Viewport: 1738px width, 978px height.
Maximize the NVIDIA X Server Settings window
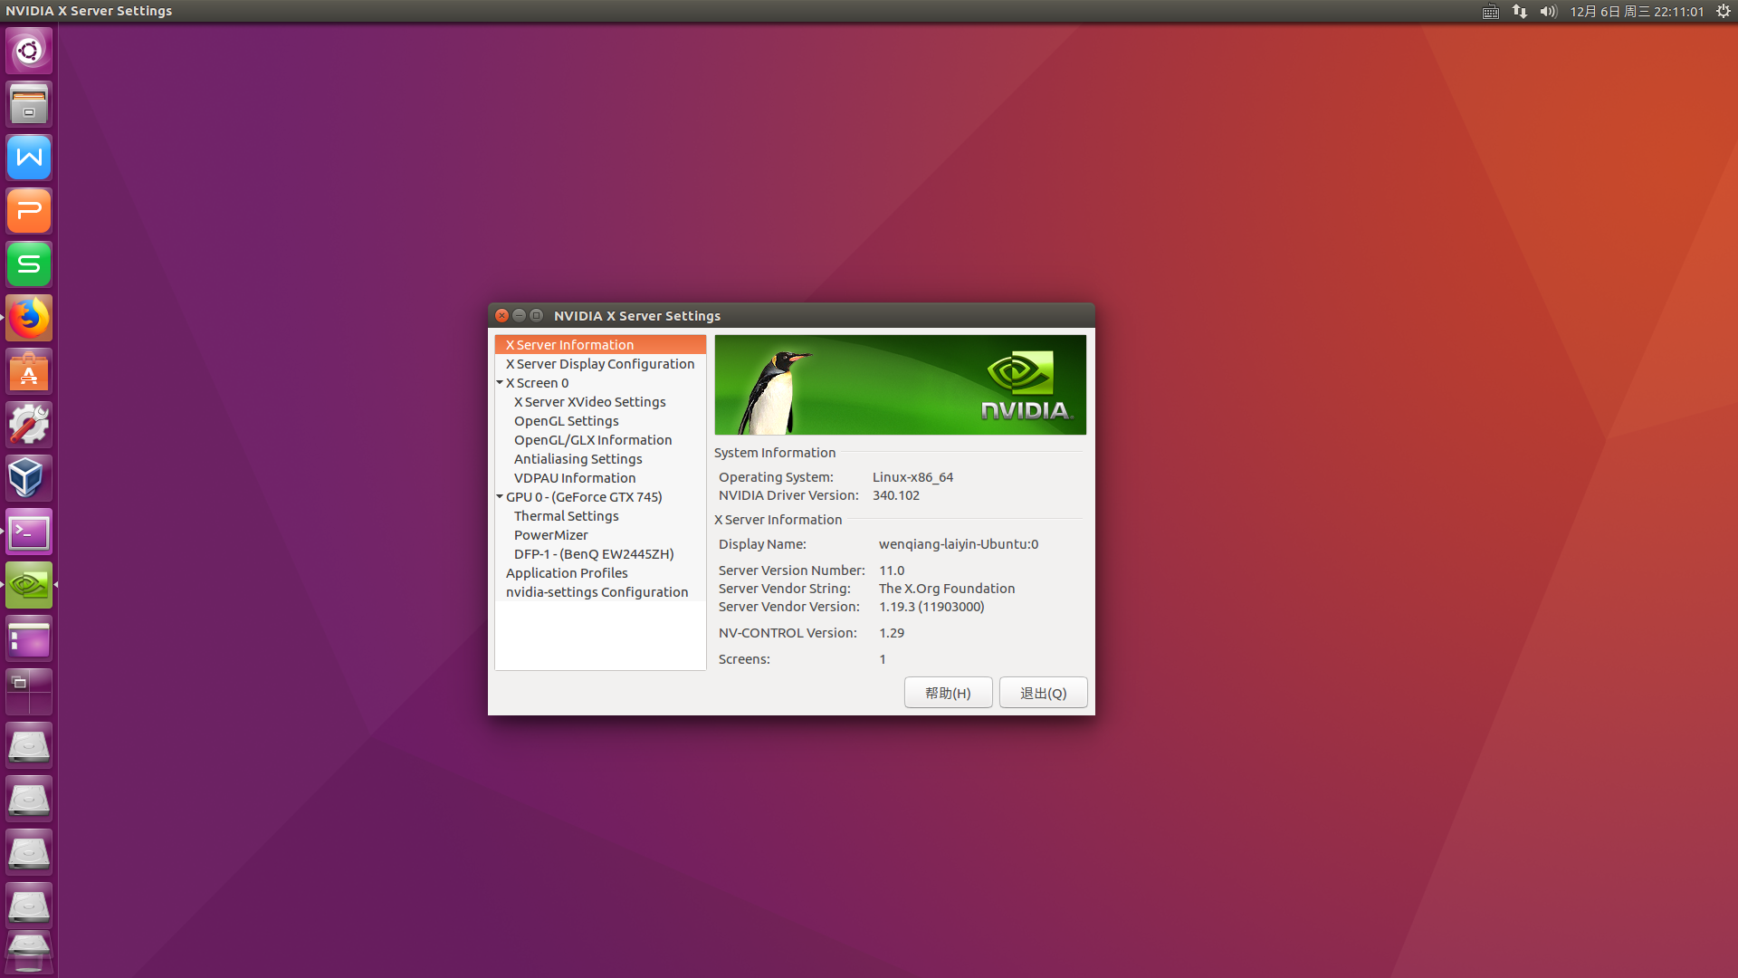(x=537, y=315)
